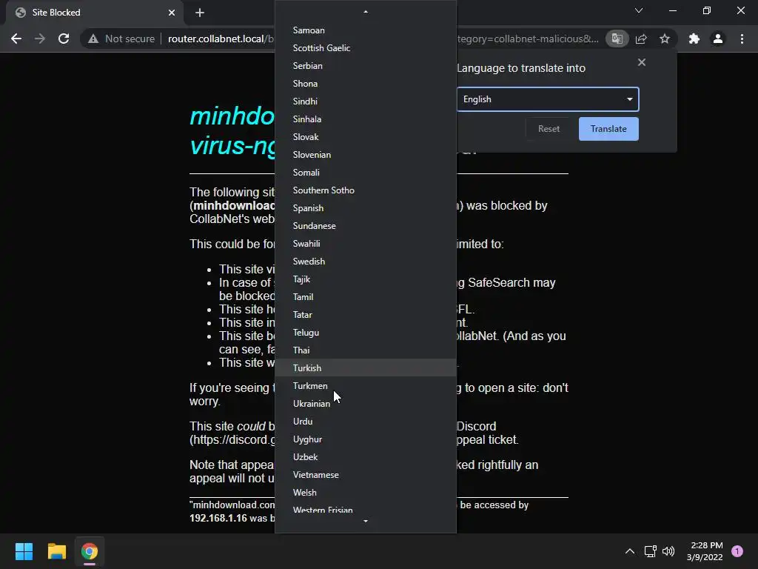Go back to the previous page

pos(16,39)
